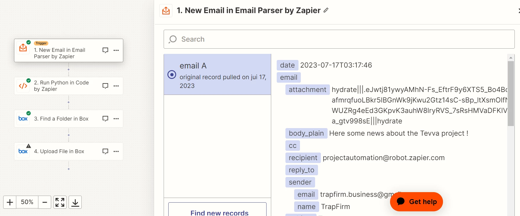520x216 pixels.
Task: Click Email Parser icon in panel header
Action: click(x=166, y=11)
